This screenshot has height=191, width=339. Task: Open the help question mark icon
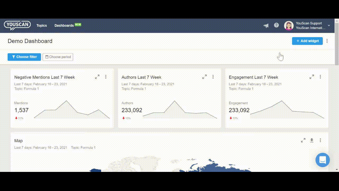[x=276, y=25]
